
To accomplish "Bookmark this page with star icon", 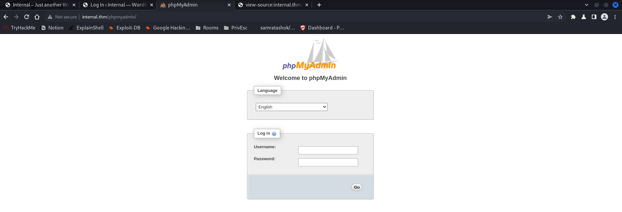I will coord(560,17).
